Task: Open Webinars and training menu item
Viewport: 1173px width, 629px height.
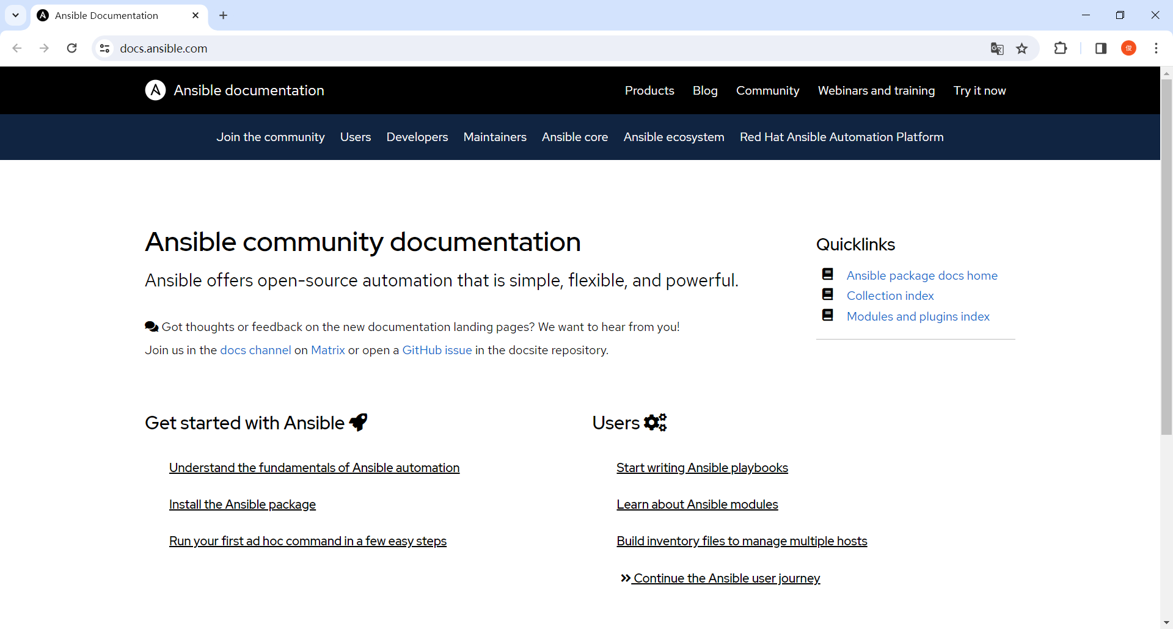Action: pos(876,90)
